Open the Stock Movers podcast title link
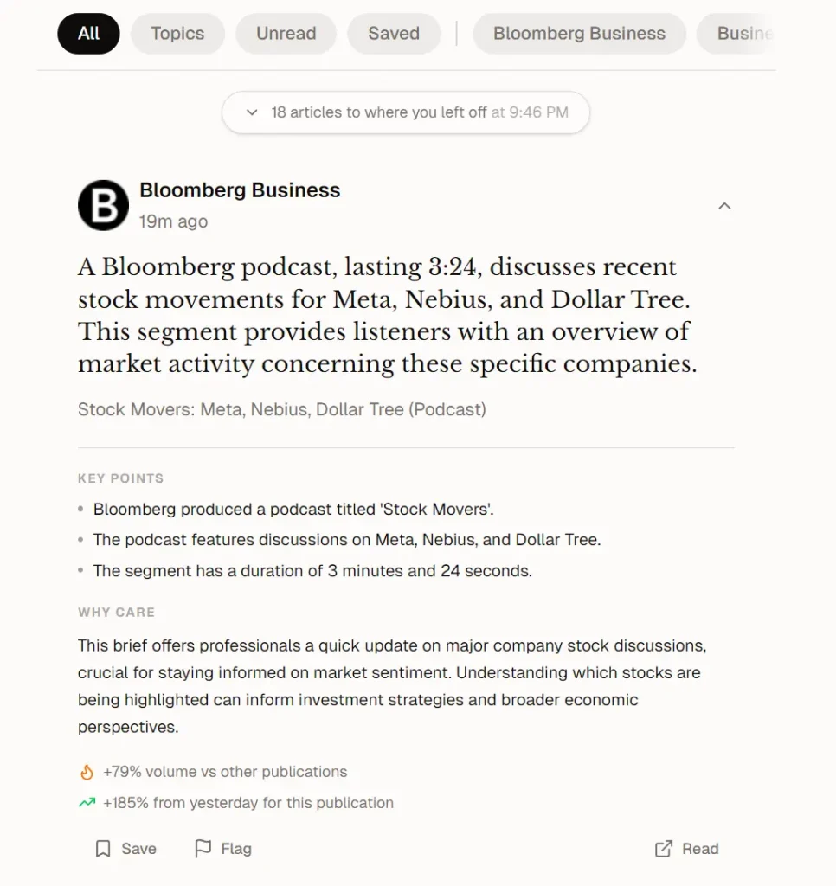Viewport: 836px width, 886px height. click(x=281, y=409)
